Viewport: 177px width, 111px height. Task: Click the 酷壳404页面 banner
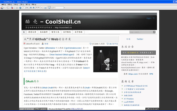click(x=138, y=52)
